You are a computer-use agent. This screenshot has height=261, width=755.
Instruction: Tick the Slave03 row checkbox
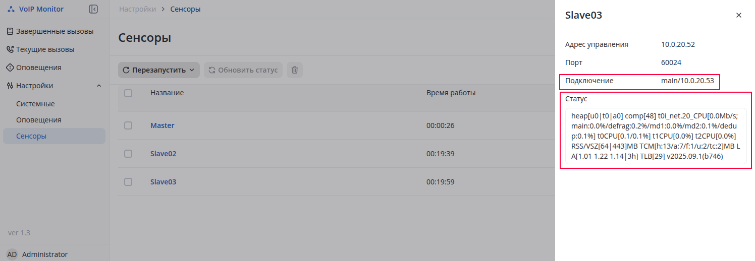point(128,182)
